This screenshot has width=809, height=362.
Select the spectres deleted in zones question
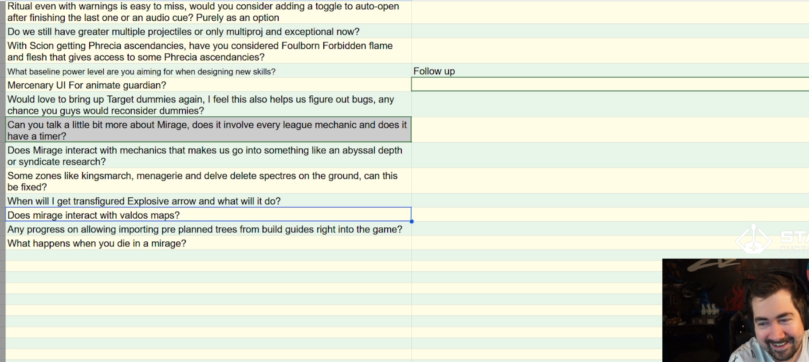(208, 181)
